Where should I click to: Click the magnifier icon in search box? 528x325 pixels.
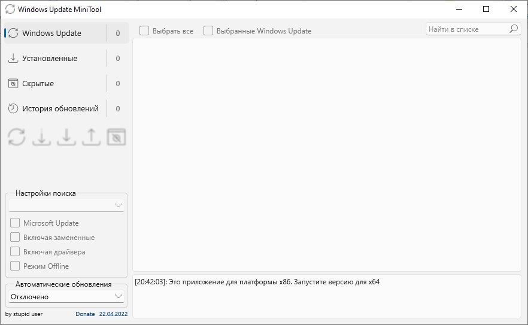(514, 29)
